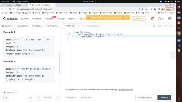The height and width of the screenshot is (102, 182).
Task: Switch to the Discuss tab
Action: click(x=37, y=26)
